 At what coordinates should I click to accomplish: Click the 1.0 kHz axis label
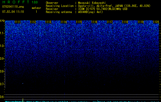click(2, 46)
